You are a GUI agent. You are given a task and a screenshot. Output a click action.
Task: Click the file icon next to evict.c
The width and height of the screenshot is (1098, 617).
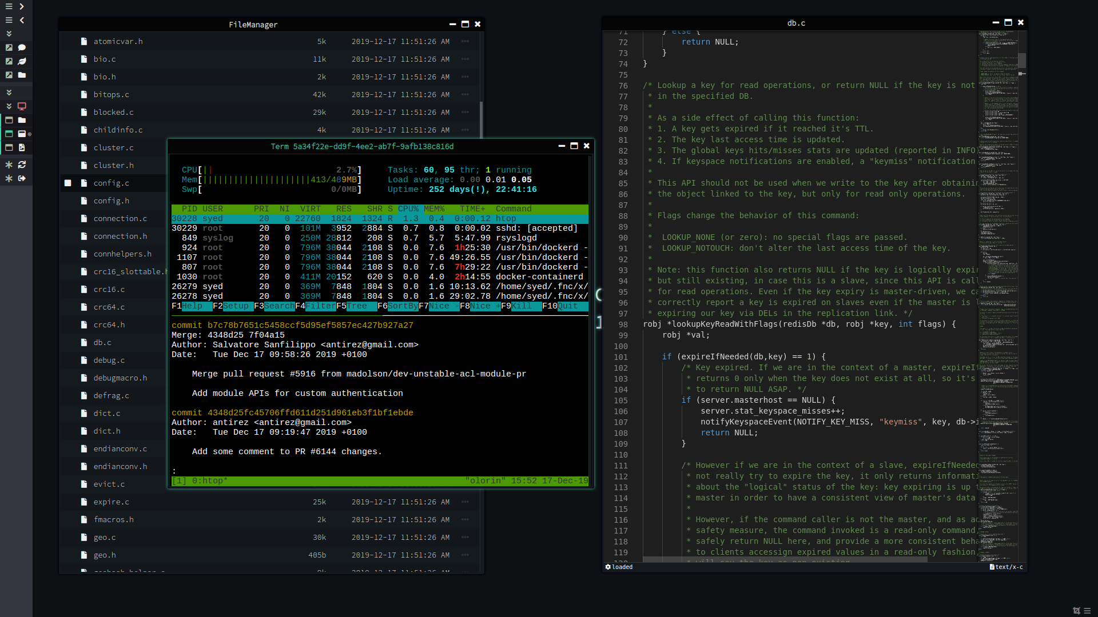pos(84,484)
